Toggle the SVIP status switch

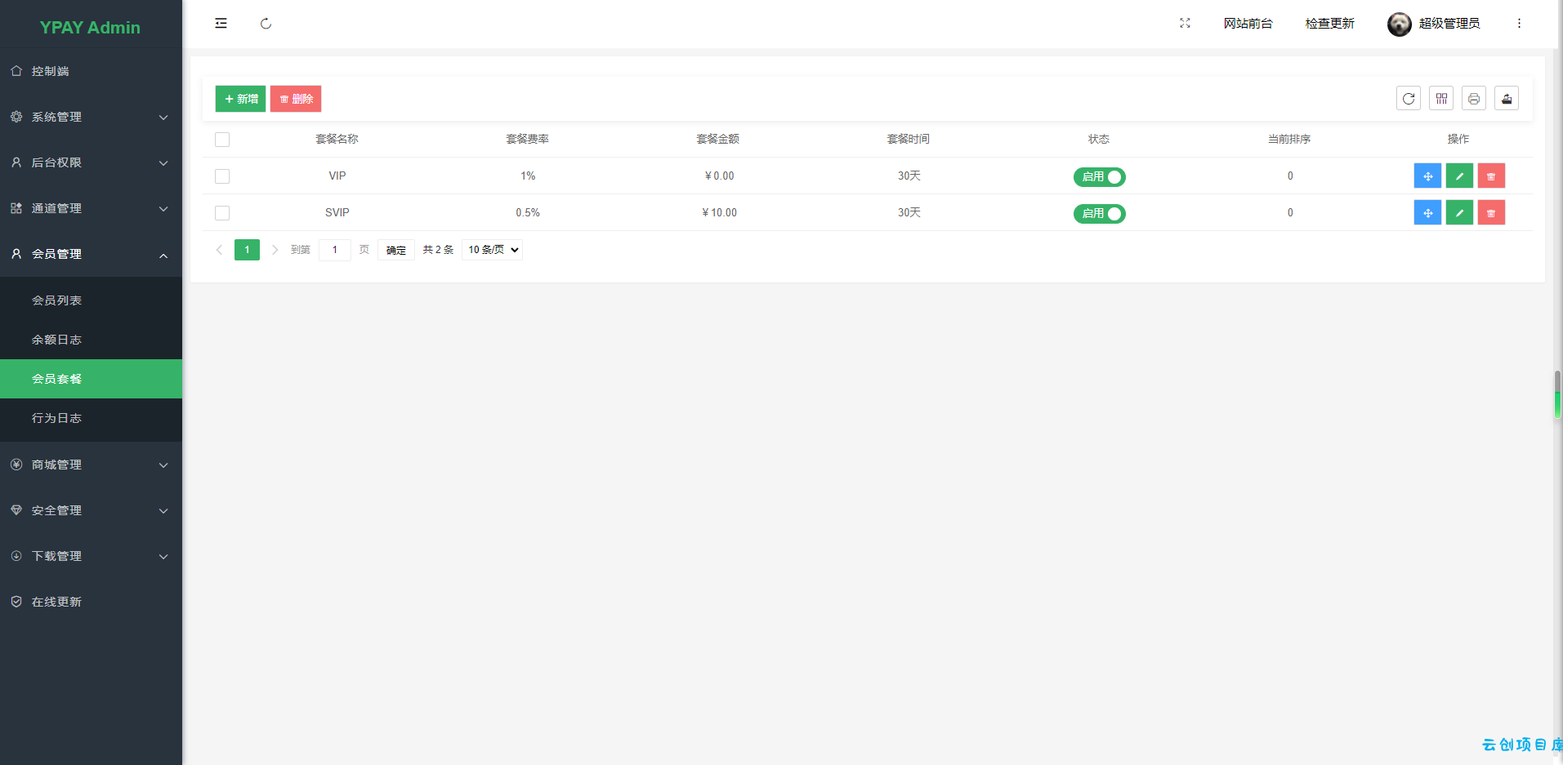click(x=1099, y=213)
